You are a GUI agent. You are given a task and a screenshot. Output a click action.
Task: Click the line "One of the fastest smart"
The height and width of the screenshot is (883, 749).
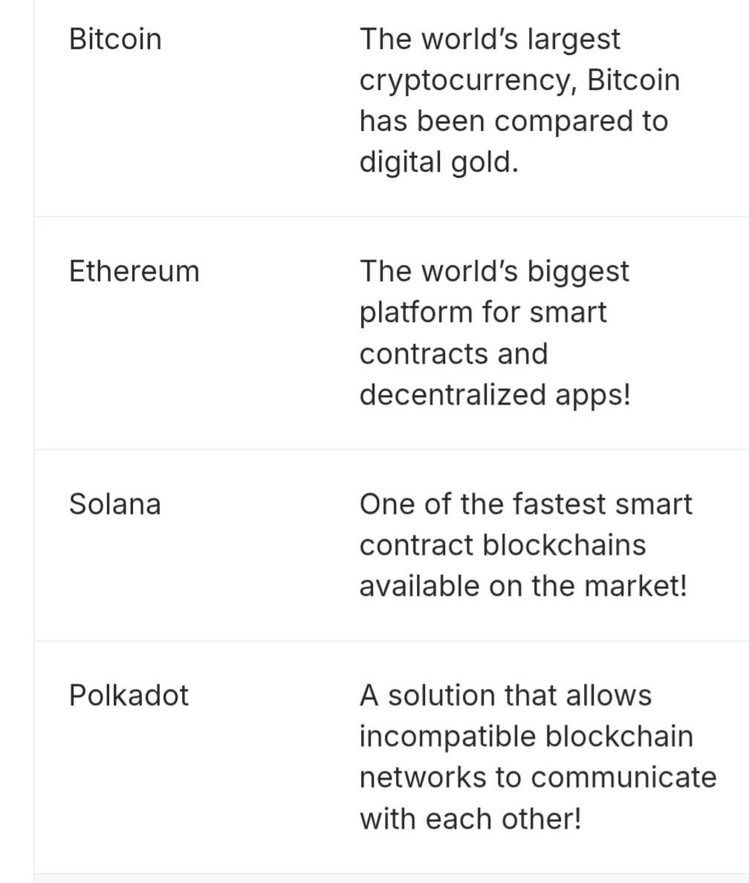click(x=526, y=504)
